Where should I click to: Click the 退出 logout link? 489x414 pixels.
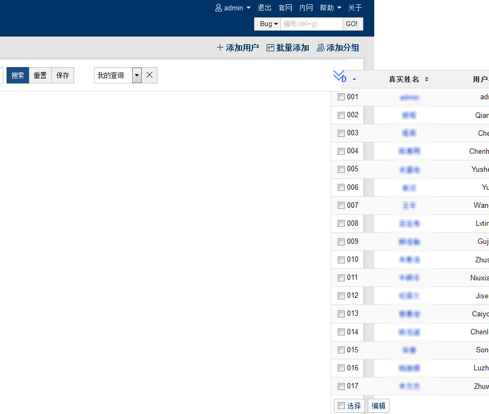click(264, 8)
